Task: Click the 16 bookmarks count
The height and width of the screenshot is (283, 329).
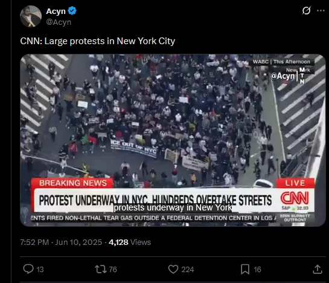Action: point(257,269)
